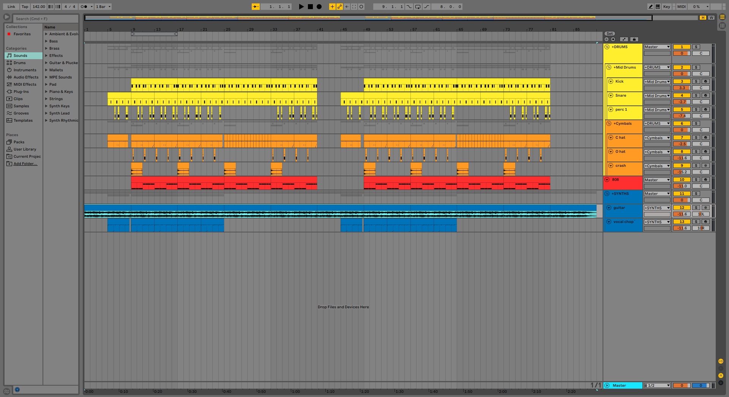The image size is (729, 397).
Task: Click the Key map mode button
Action: pos(666,6)
